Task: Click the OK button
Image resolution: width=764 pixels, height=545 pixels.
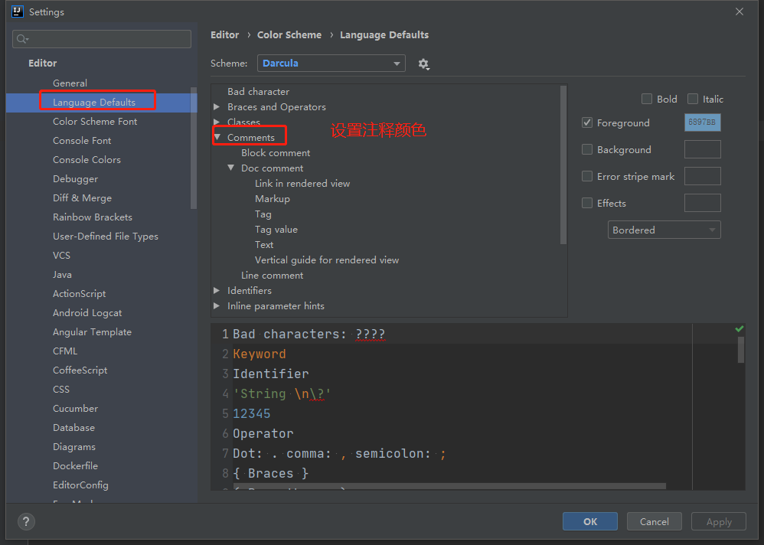Action: (x=590, y=521)
